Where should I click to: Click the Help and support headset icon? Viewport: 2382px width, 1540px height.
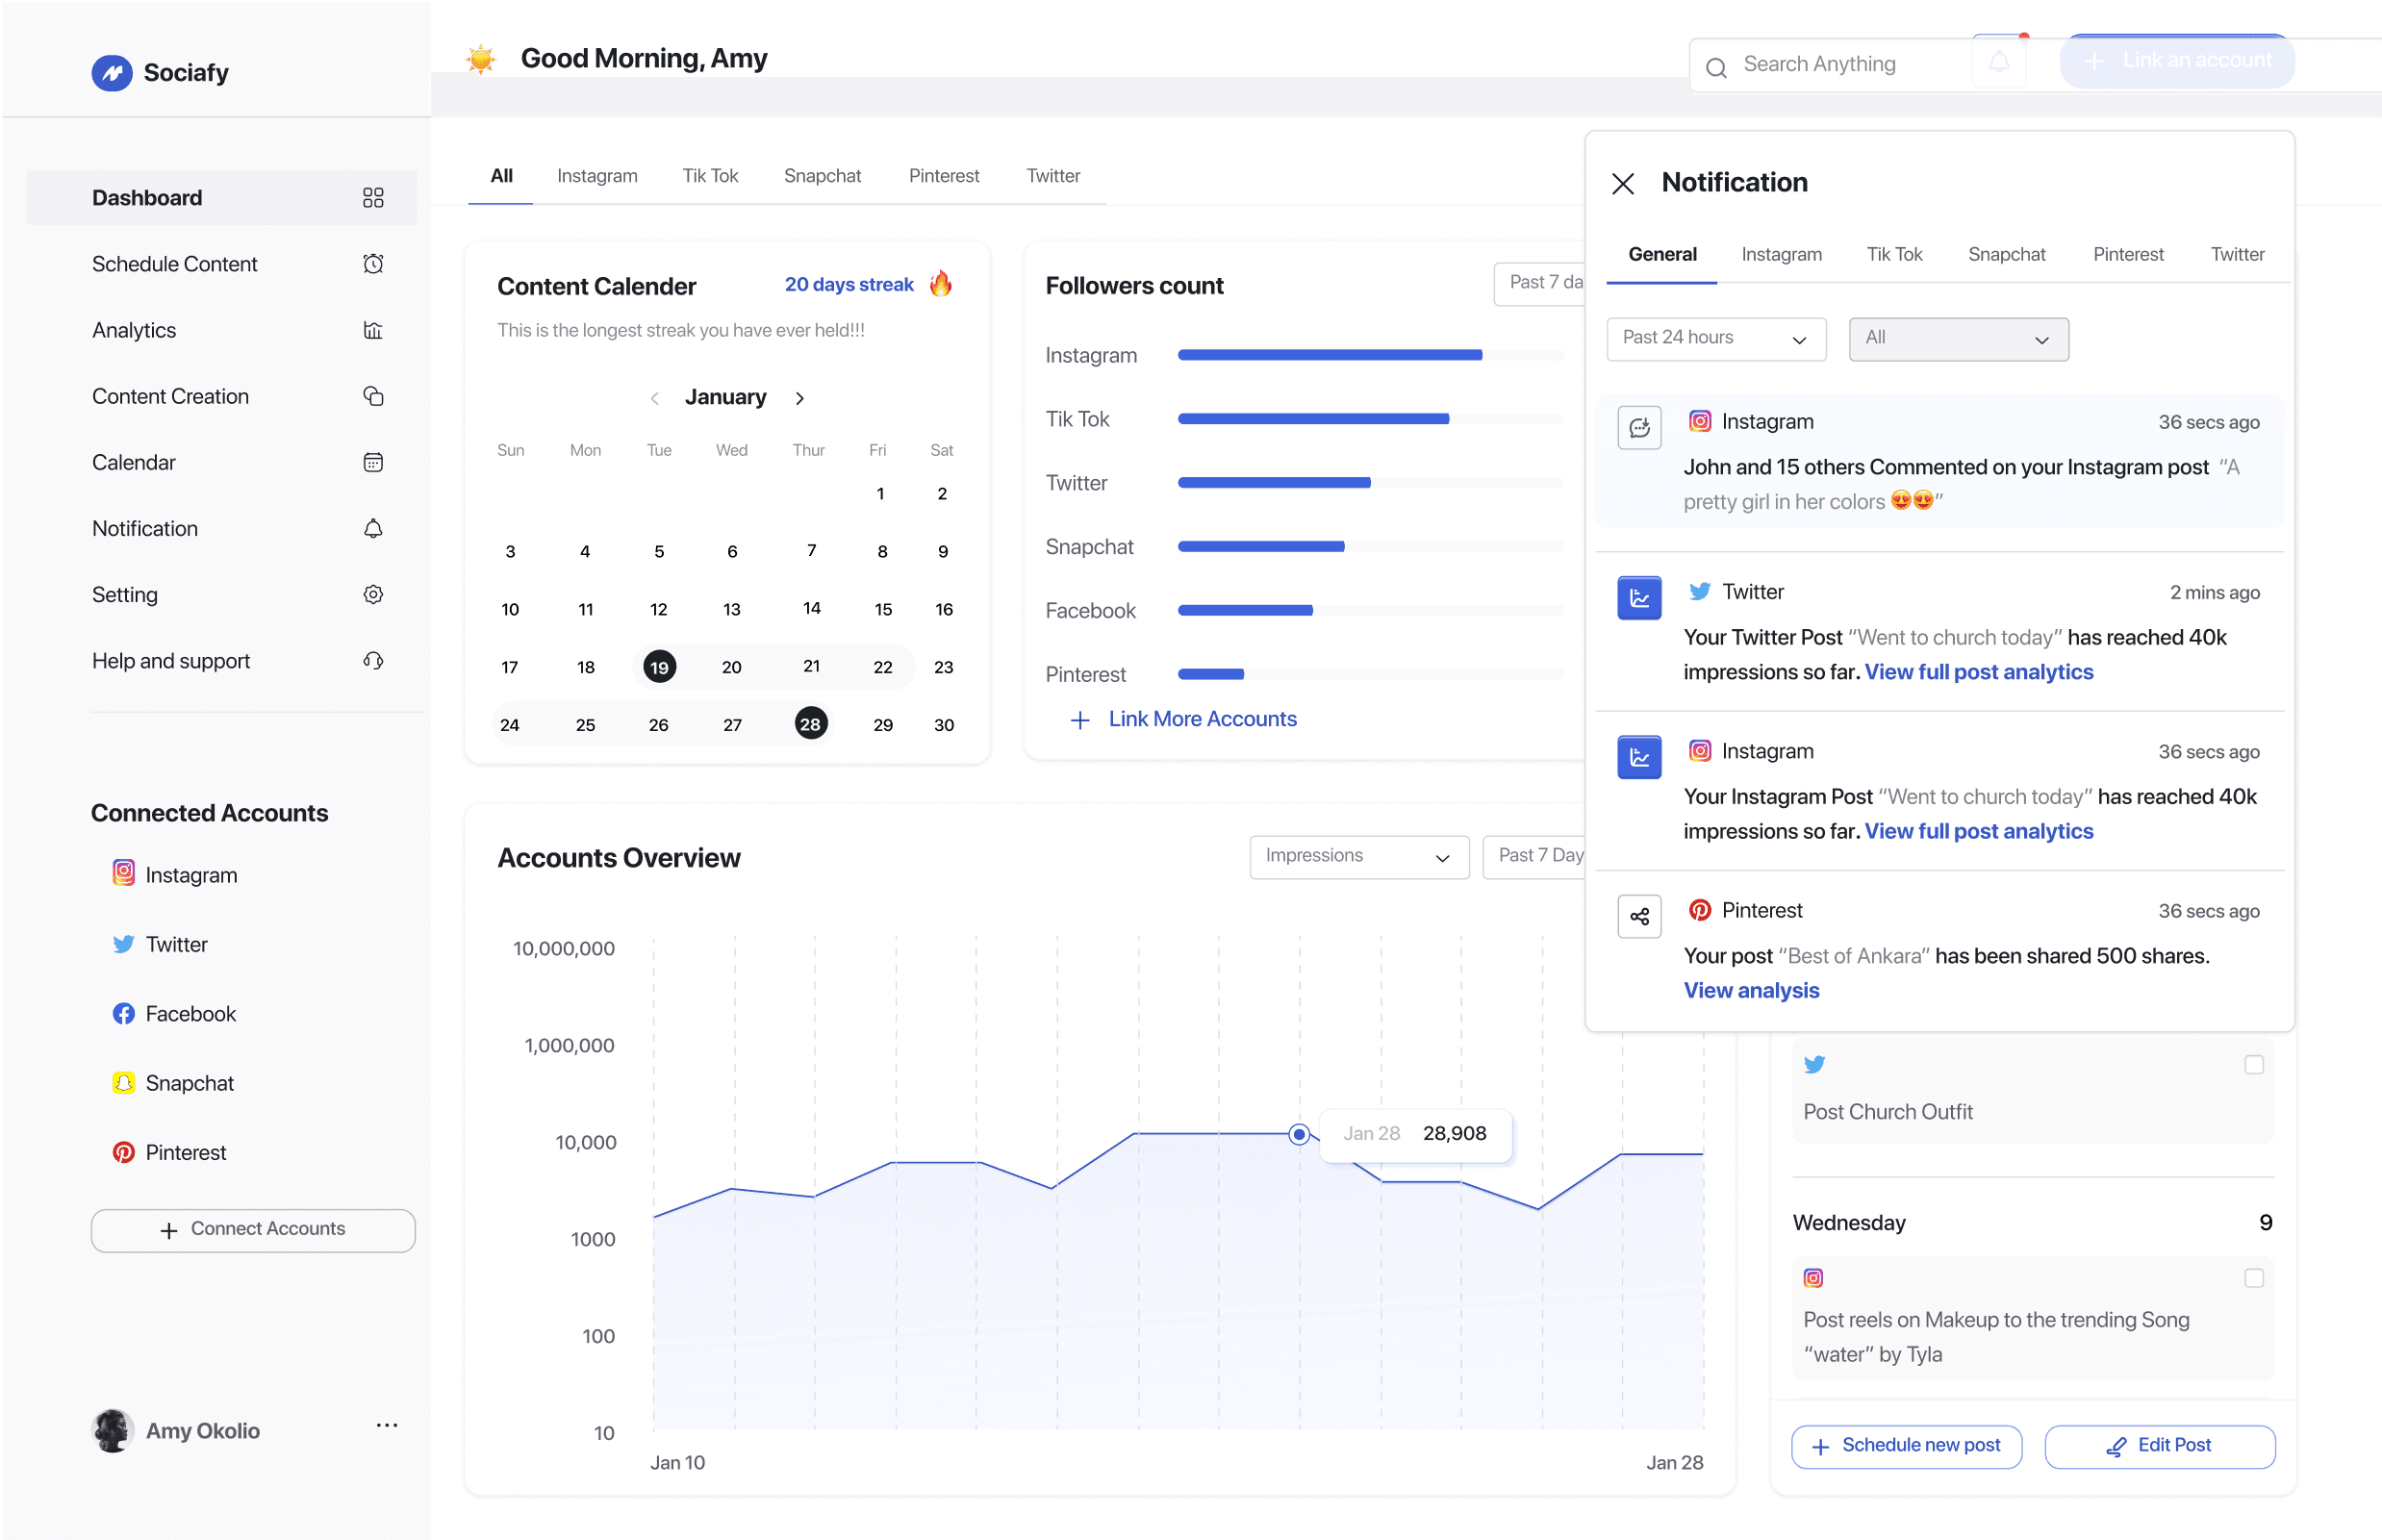(x=373, y=661)
